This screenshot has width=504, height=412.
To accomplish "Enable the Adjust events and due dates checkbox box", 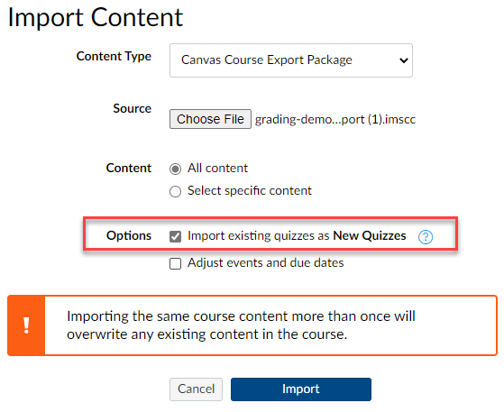I will point(175,263).
